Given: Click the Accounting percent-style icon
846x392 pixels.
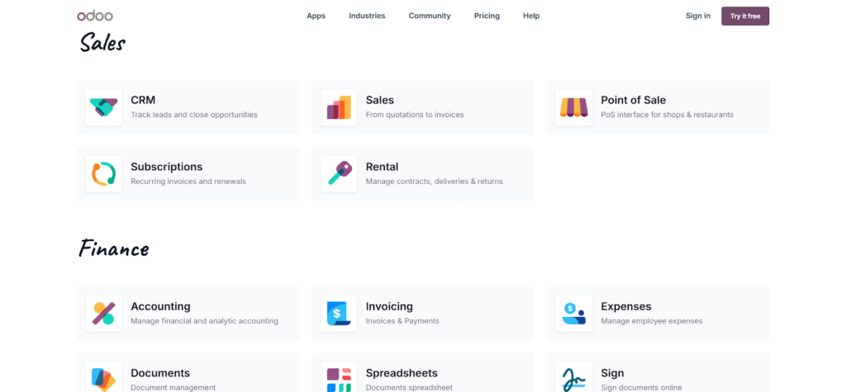Looking at the screenshot, I should click(103, 314).
